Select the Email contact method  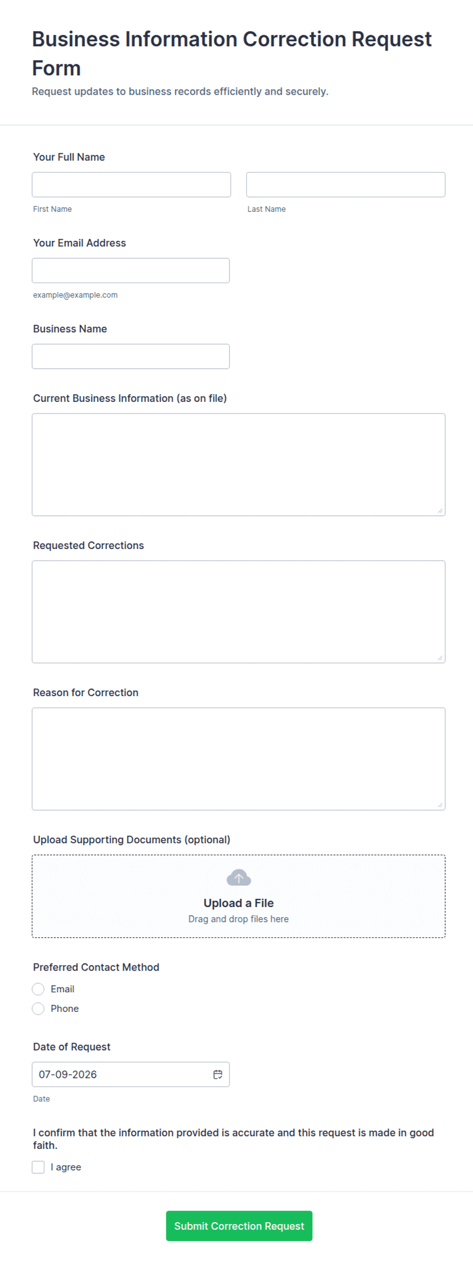(38, 988)
